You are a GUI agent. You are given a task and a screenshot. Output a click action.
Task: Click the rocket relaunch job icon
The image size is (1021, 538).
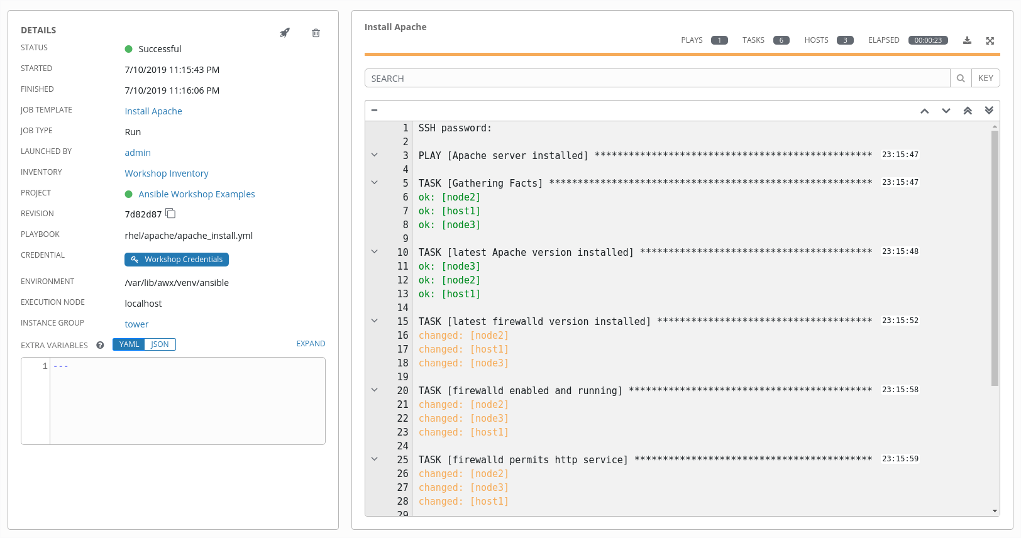[x=285, y=33]
